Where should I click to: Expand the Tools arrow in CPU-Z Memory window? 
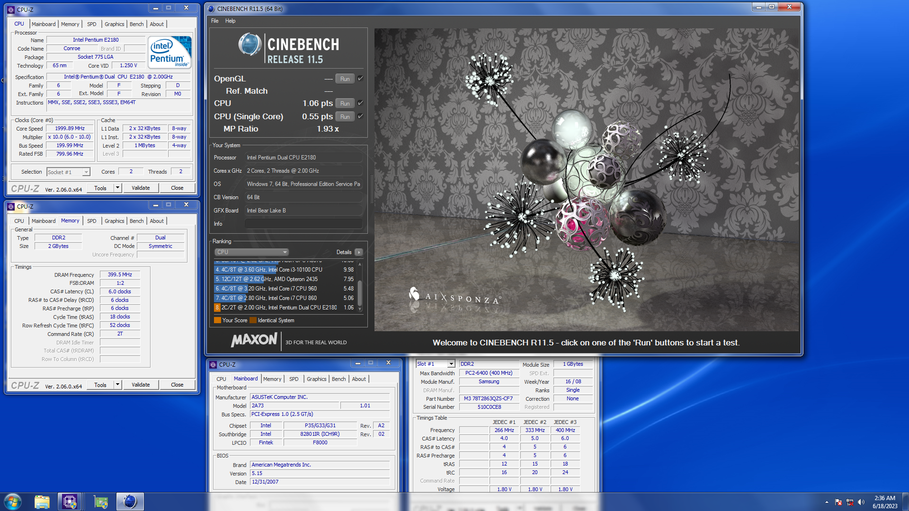click(117, 385)
